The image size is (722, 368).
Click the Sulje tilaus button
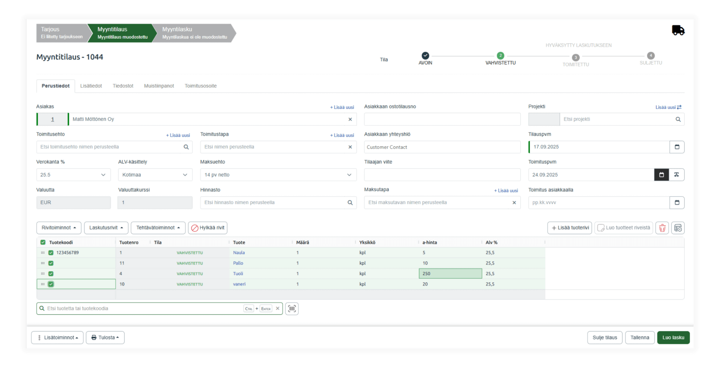click(x=605, y=338)
